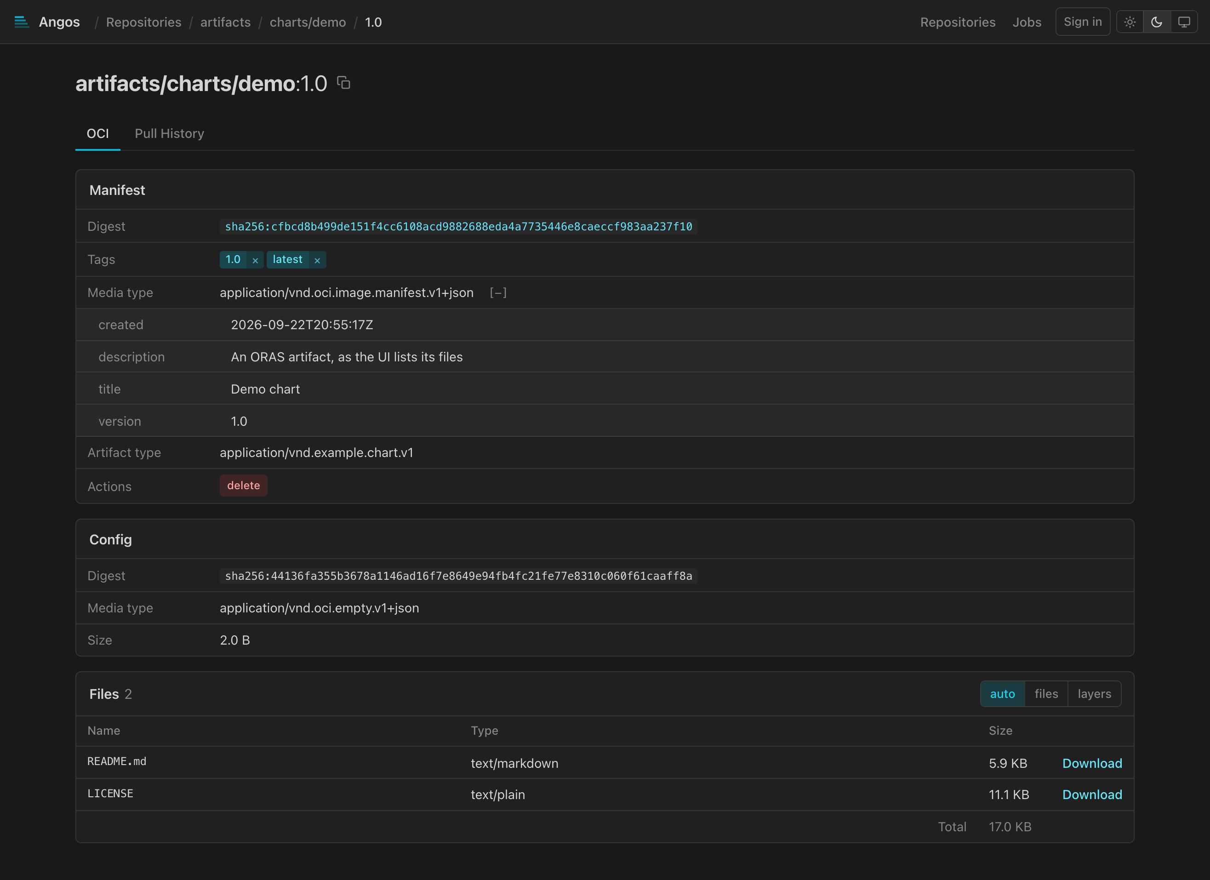Click the latest tag label
1210x880 pixels.
288,259
